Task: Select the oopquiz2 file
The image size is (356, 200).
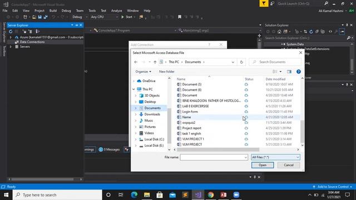Action: 189,123
